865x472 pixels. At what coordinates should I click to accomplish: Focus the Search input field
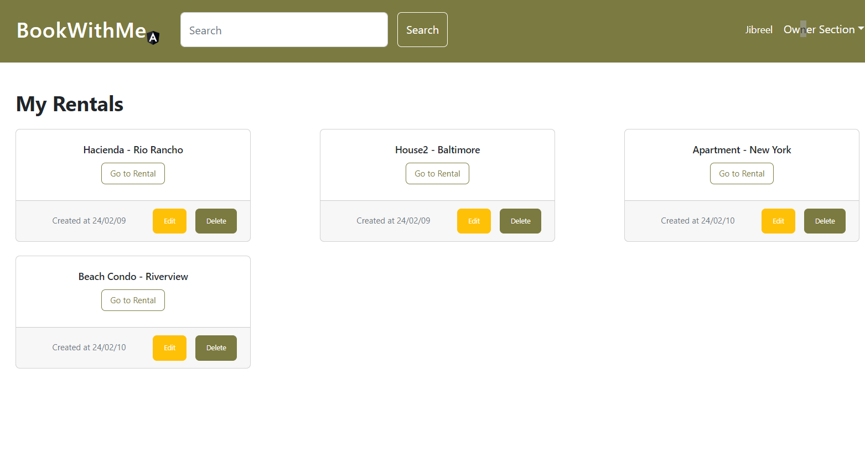pos(284,30)
